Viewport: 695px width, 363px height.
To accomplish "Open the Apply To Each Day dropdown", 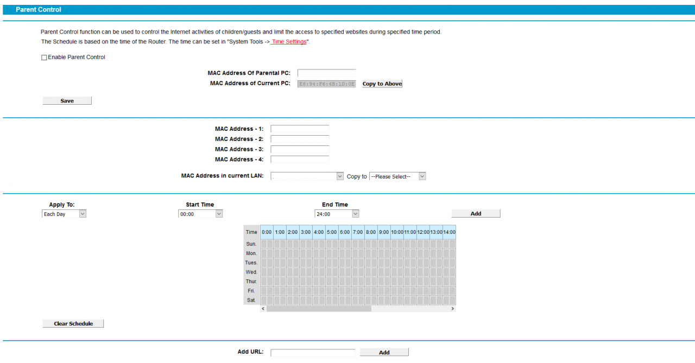I will (64, 214).
